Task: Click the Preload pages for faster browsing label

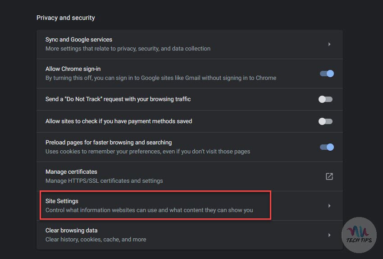Action: [109, 143]
